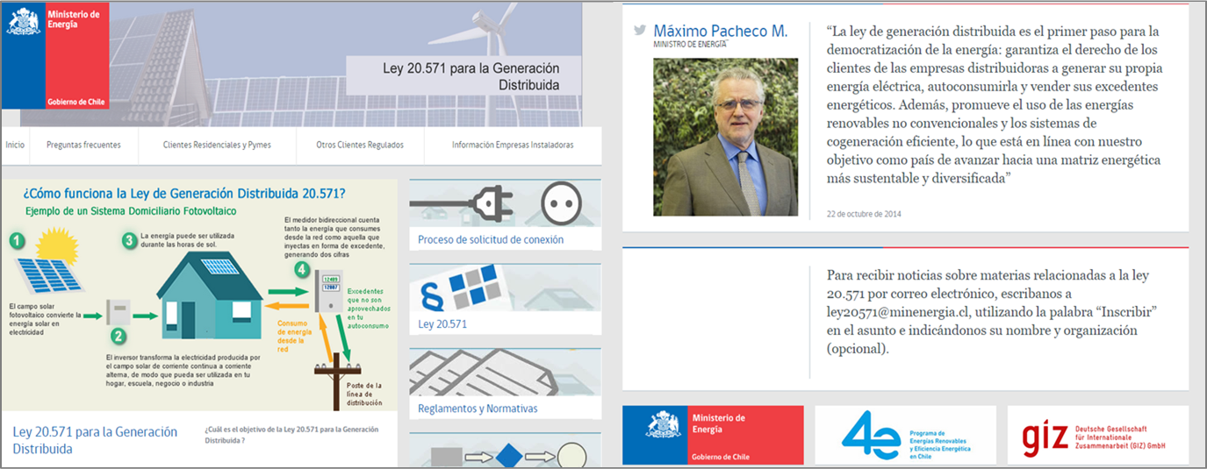The image size is (1207, 469).
Task: Click the Reglamentos y Normativas documents image
Action: (x=505, y=373)
